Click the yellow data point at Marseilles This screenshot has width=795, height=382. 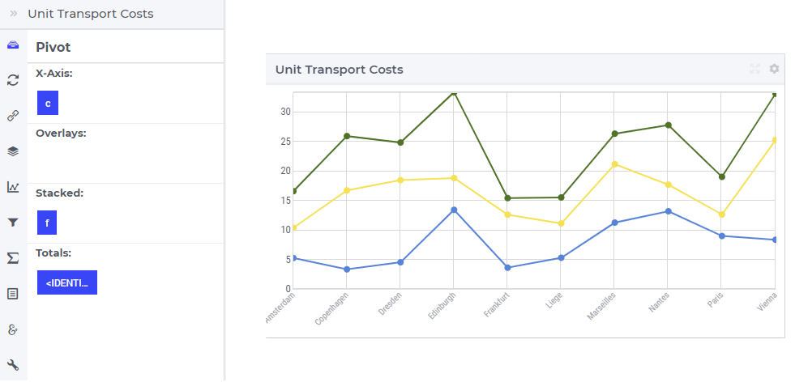[614, 164]
